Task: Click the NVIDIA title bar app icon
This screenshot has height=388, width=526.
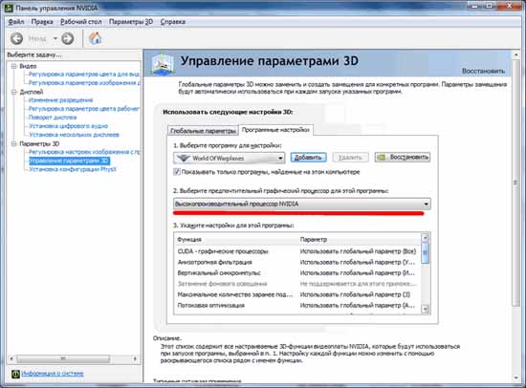Action: pyautogui.click(x=9, y=8)
